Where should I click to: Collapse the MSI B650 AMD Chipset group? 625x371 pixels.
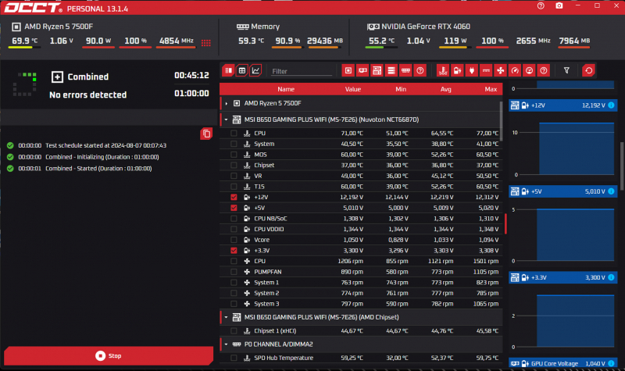tap(227, 317)
